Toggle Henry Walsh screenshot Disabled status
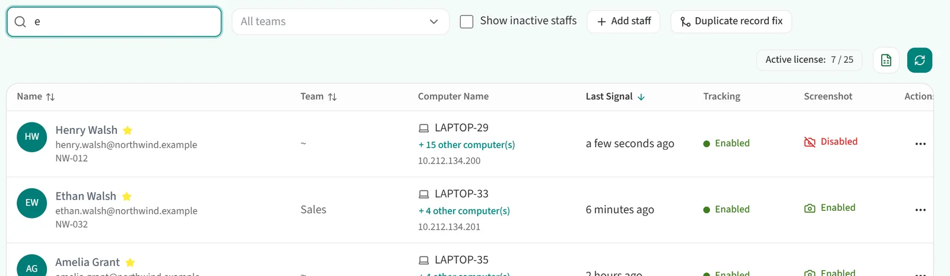Viewport: 950px width, 276px height. tap(831, 142)
